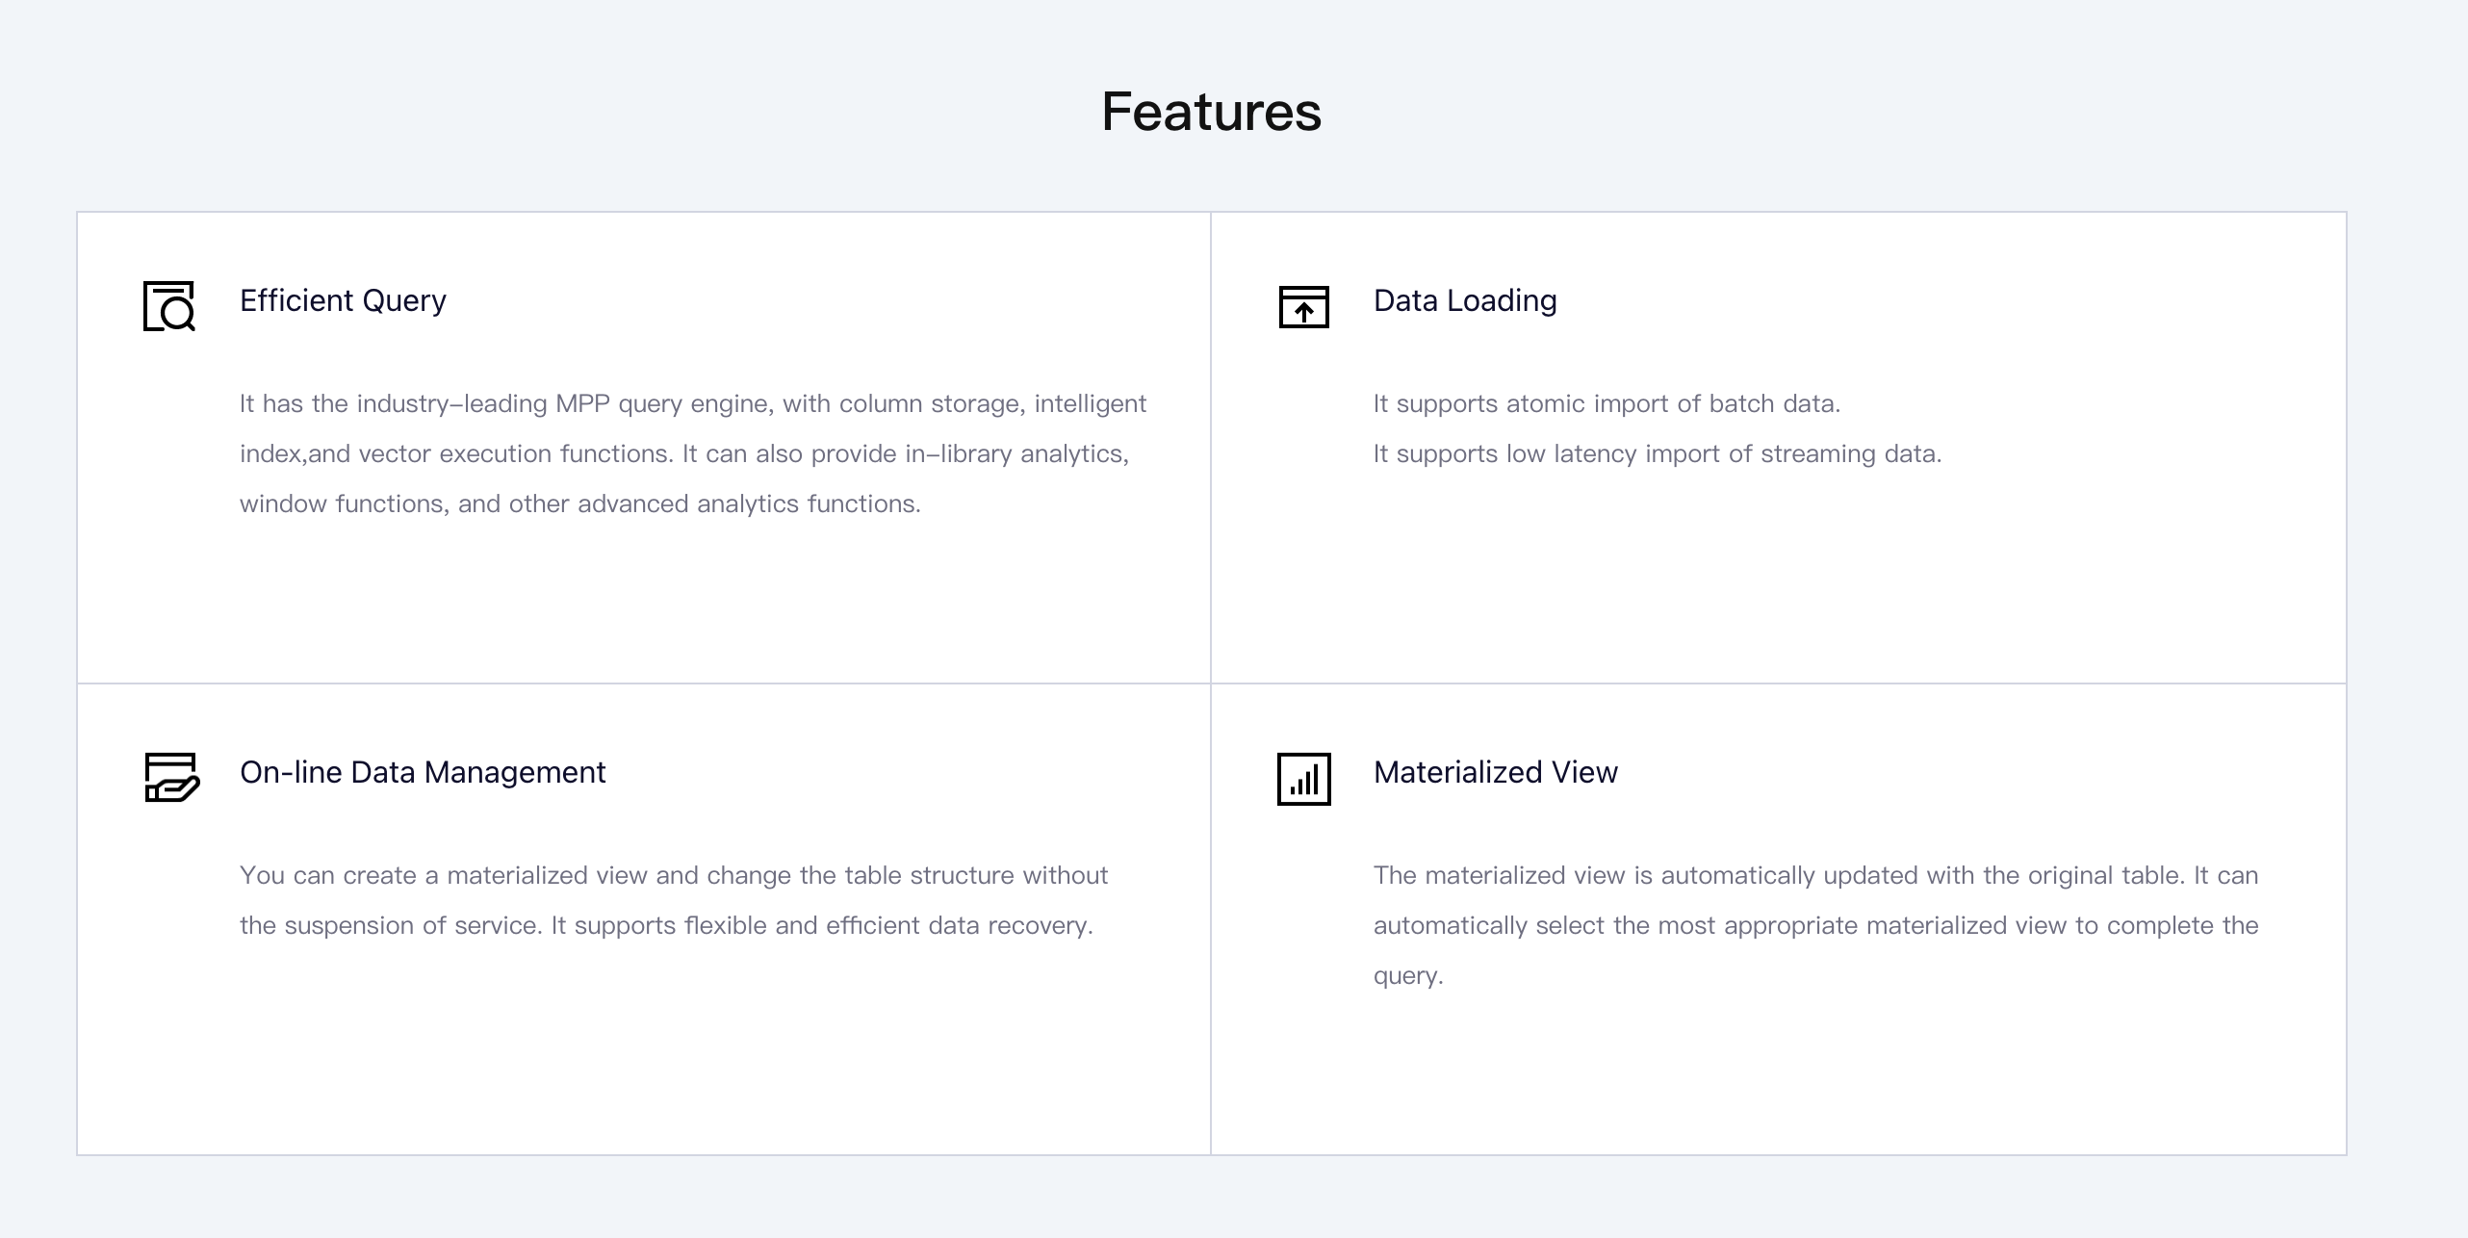Click the 'vector execution functions' phrase
2468x1238 pixels.
514,453
